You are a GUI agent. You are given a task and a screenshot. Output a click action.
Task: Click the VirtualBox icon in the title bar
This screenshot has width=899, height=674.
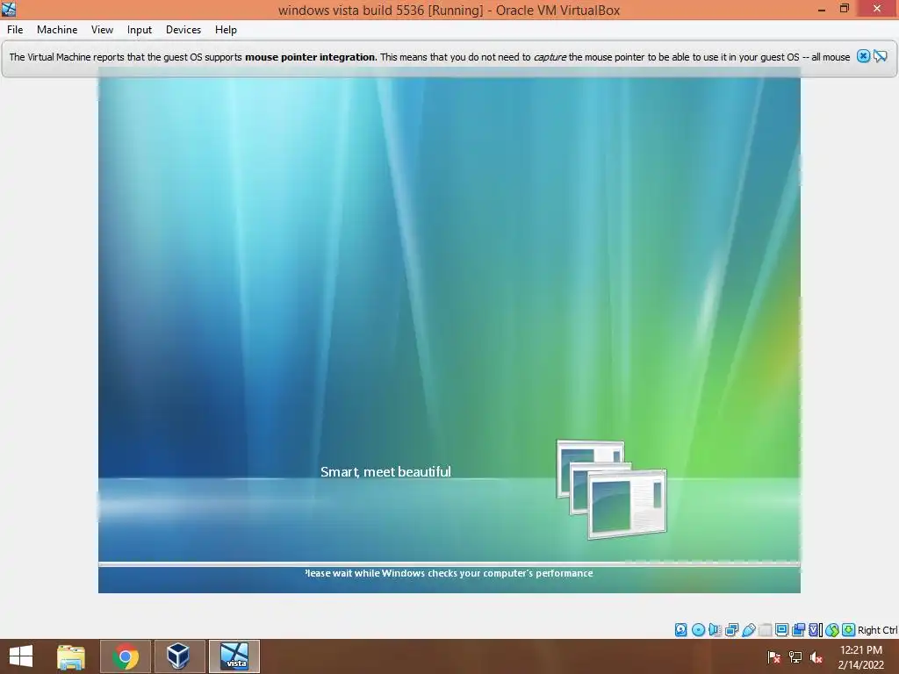pyautogui.click(x=9, y=9)
